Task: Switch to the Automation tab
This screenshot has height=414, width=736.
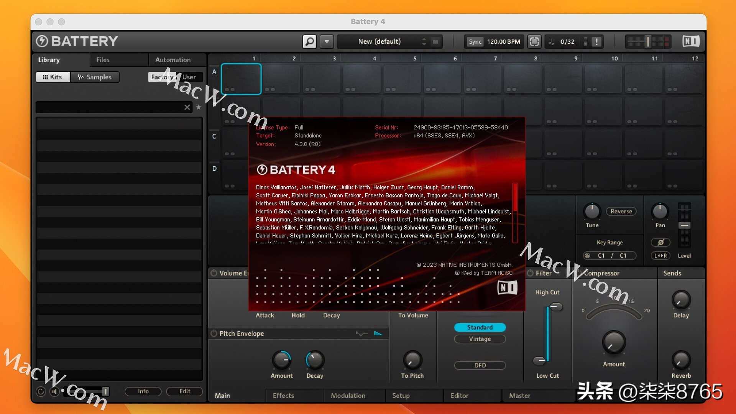Action: (173, 60)
